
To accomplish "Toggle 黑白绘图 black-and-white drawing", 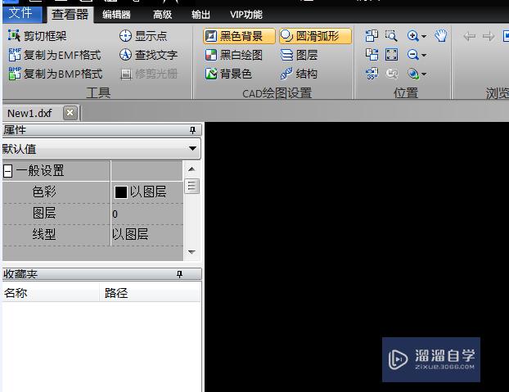I will click(x=234, y=55).
